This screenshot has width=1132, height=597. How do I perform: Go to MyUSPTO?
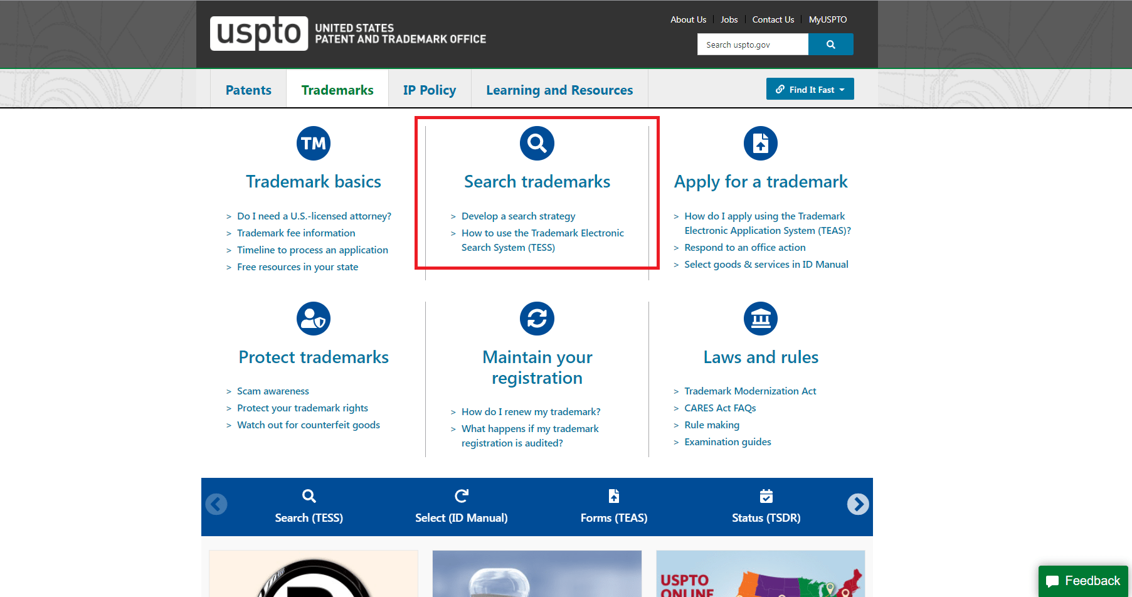pyautogui.click(x=828, y=19)
